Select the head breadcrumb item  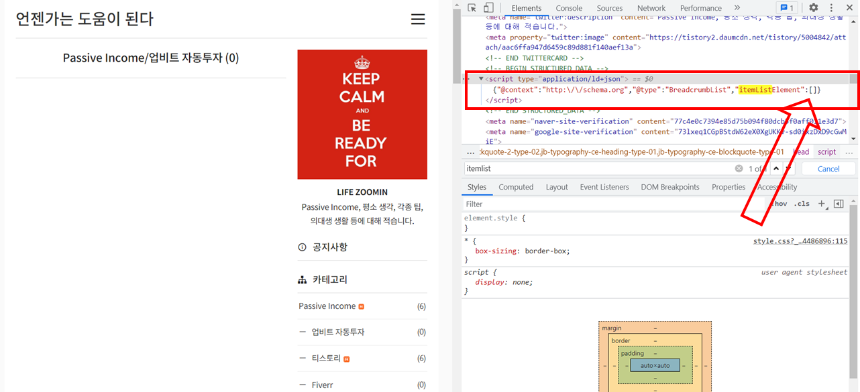801,152
